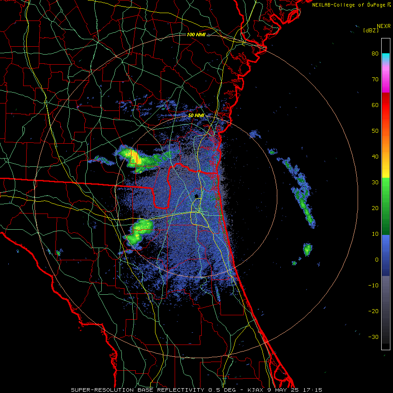The image size is (393, 393).
Task: Click the 10 value on the dBZ scale
Action: click(375, 234)
